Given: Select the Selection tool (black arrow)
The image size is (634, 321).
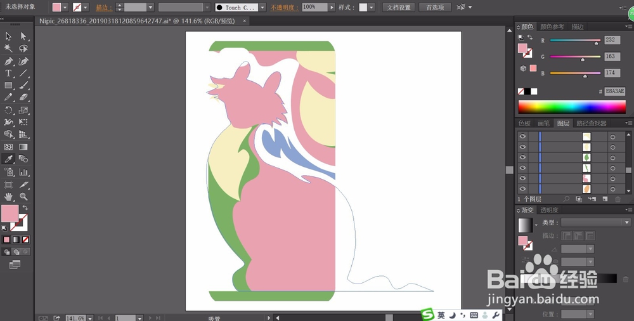Looking at the screenshot, I should (x=8, y=36).
